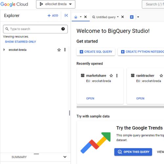Expand the SUMMARY panel chevron
The image size is (164, 164).
tap(65, 157)
